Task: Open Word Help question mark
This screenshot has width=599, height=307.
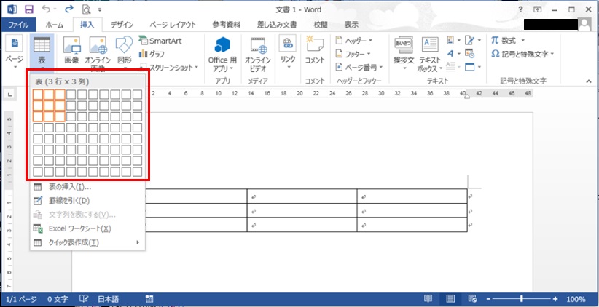Action: pos(520,9)
